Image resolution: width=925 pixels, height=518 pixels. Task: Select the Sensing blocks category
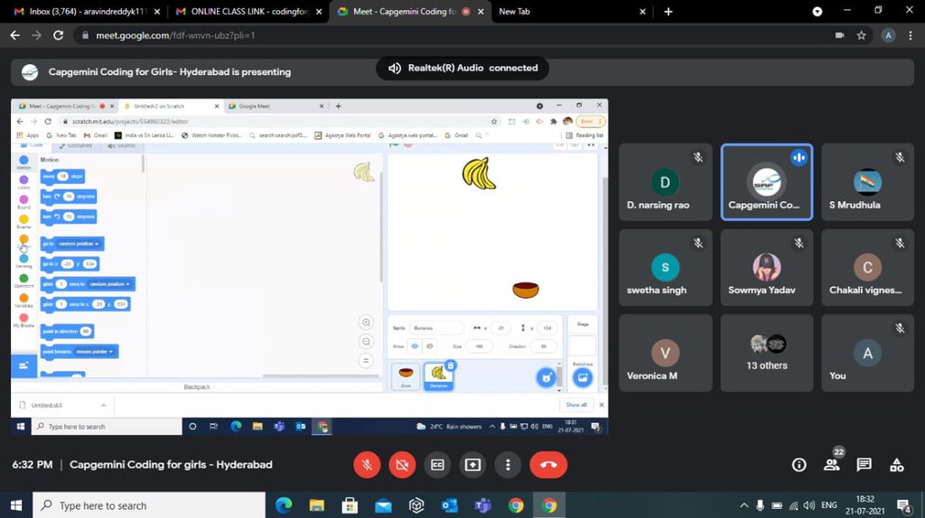click(23, 261)
